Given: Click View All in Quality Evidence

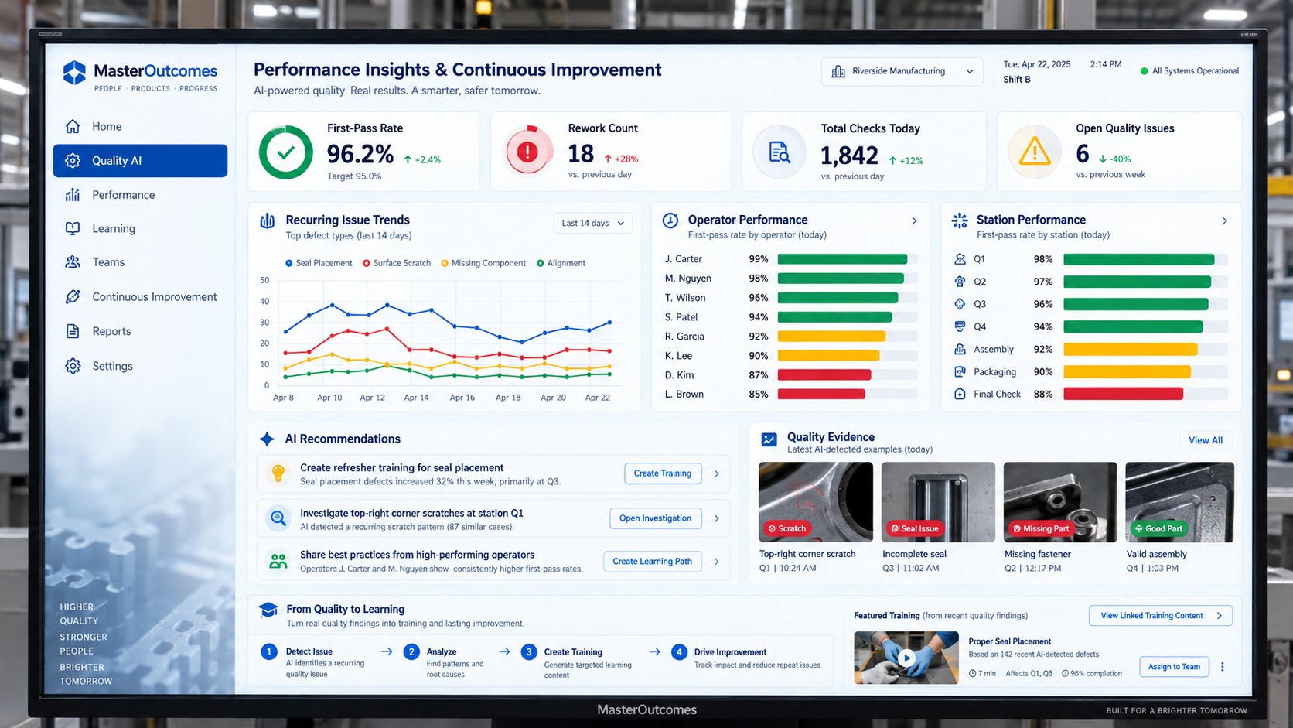Looking at the screenshot, I should tap(1206, 440).
